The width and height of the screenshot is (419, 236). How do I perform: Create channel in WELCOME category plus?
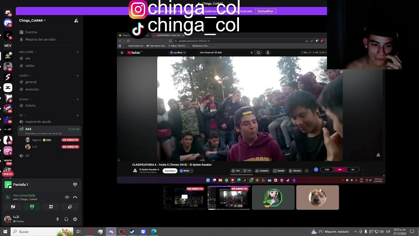click(x=78, y=52)
